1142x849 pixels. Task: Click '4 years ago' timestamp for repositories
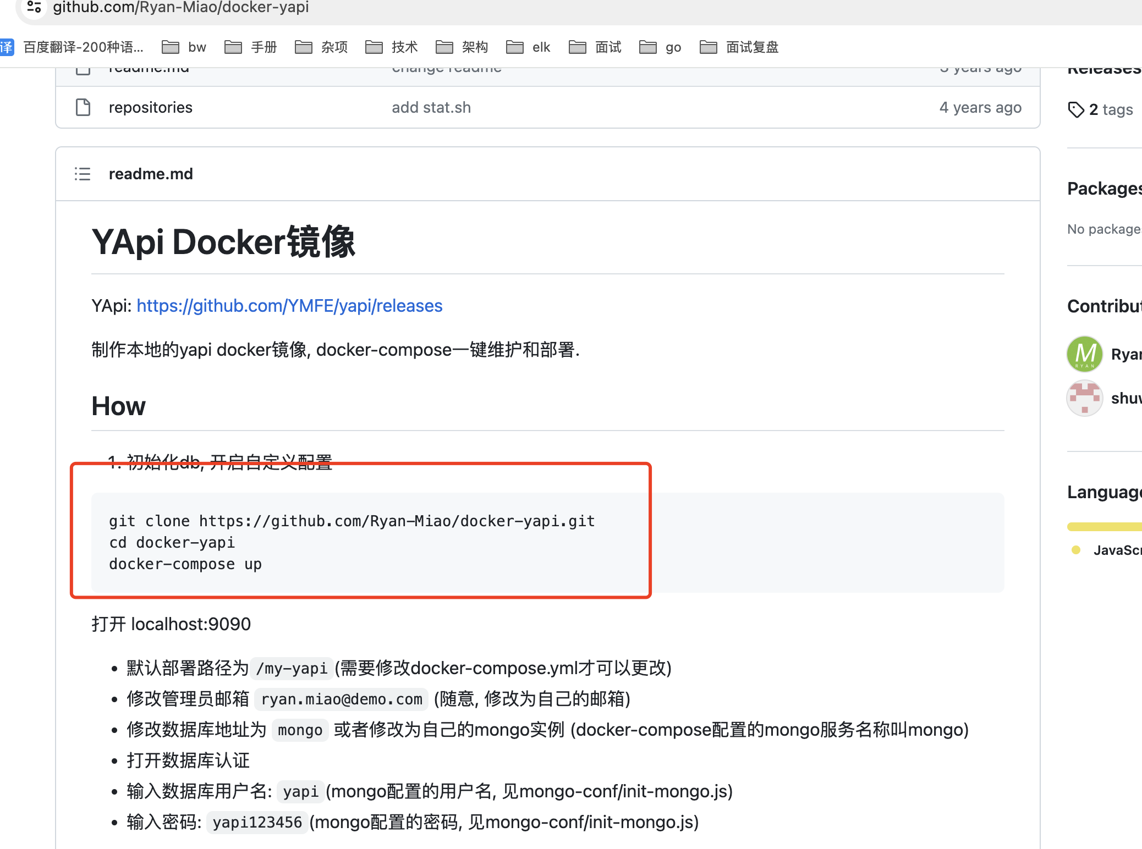tap(980, 107)
